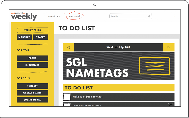
Task: Click the lead small weekly logo
Action: tap(24, 16)
